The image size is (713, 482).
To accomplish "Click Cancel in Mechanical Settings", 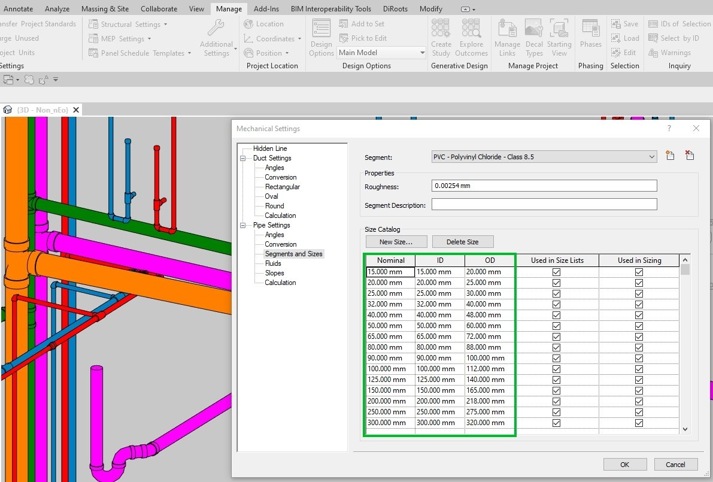I will pos(675,464).
